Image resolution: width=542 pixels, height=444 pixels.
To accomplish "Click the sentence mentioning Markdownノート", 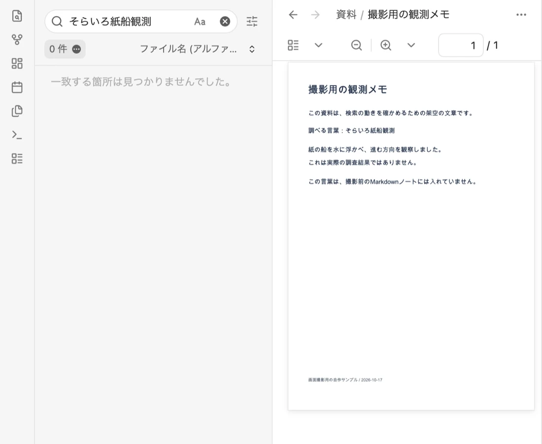I will click(x=393, y=182).
